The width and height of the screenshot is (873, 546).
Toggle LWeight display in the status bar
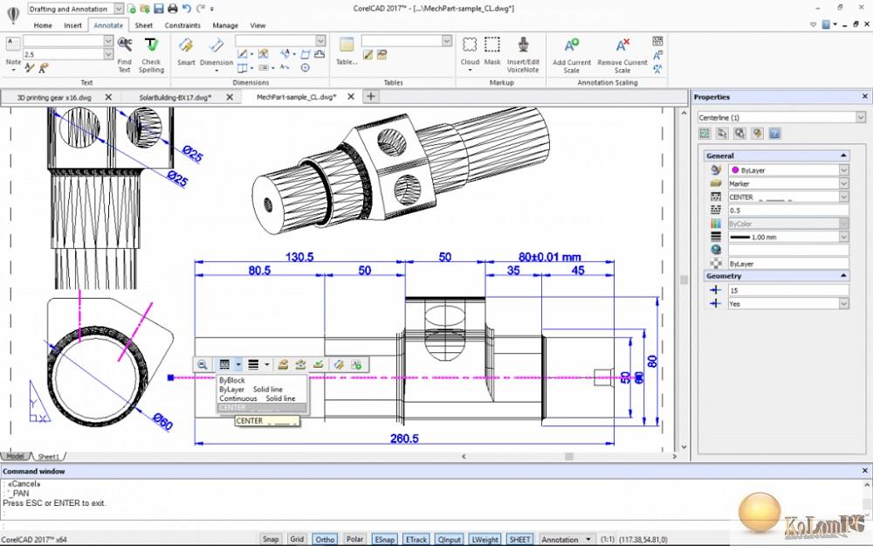[485, 539]
